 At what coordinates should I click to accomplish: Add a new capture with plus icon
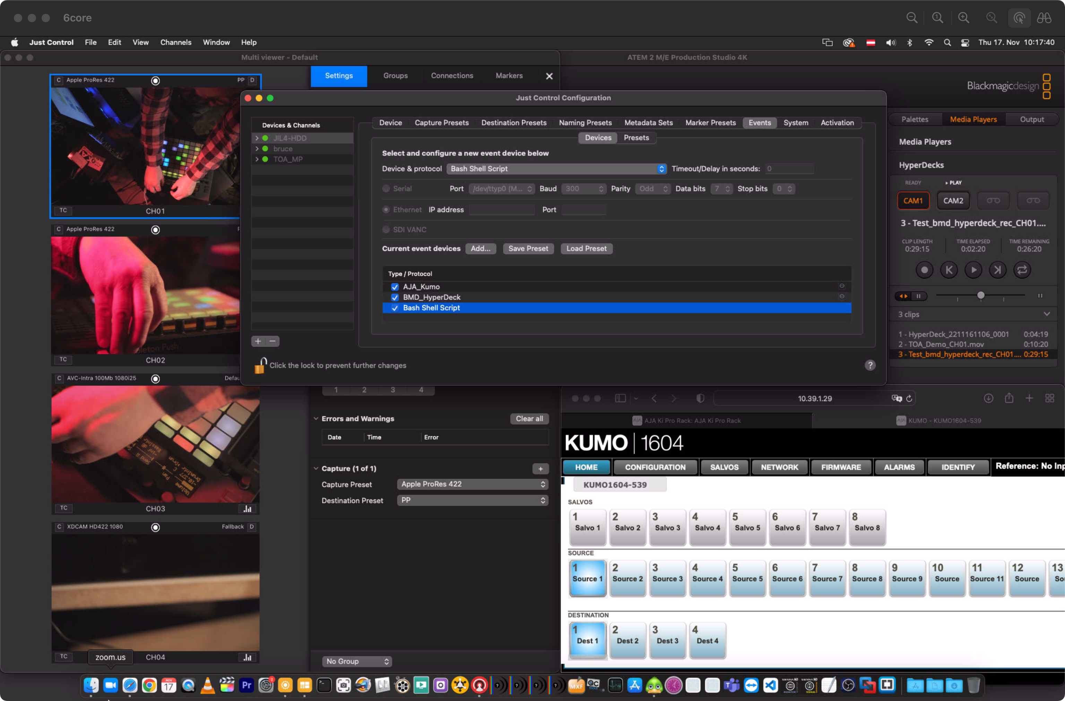[x=540, y=469]
